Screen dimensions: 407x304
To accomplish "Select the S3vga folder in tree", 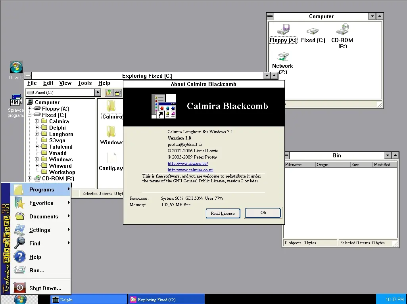I will click(57, 140).
